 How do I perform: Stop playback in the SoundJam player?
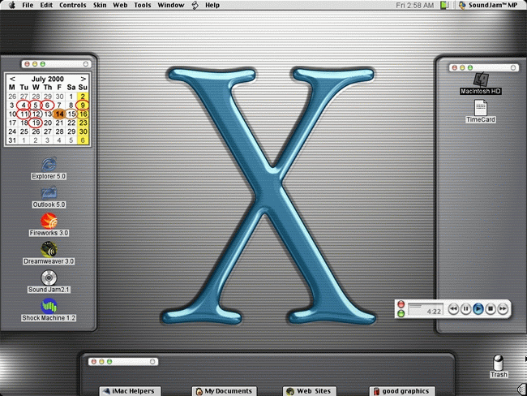pyautogui.click(x=491, y=308)
